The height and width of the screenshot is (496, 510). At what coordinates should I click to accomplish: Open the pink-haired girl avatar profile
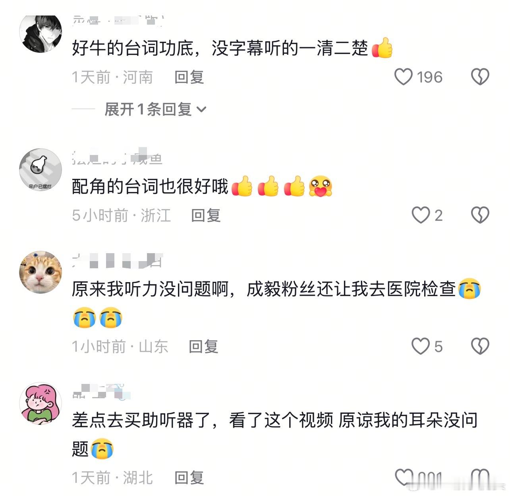coord(41,404)
